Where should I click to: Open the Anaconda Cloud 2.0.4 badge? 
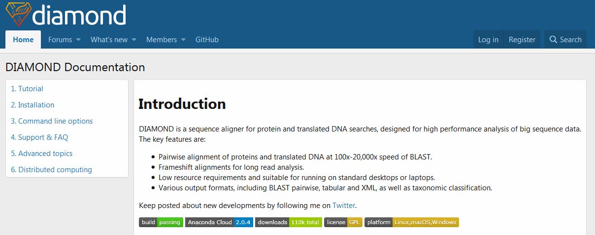point(219,222)
